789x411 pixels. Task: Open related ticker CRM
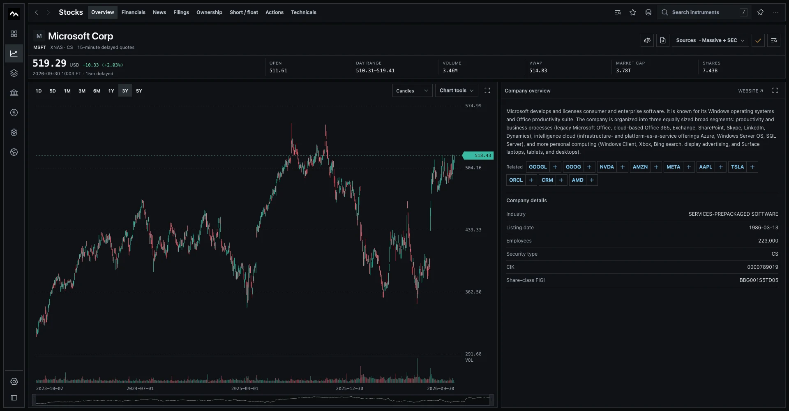547,180
